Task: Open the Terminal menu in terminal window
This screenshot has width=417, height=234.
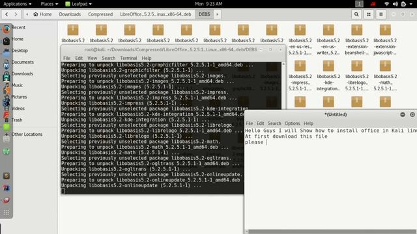Action: tap(128, 58)
